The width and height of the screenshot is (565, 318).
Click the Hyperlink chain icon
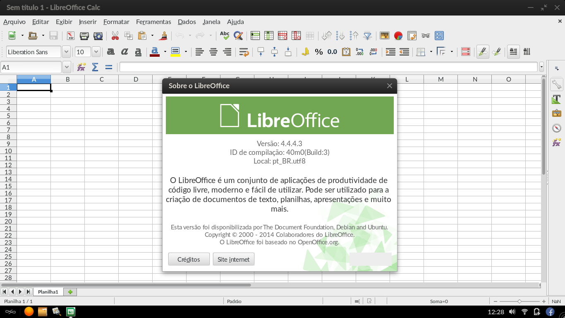(426, 36)
